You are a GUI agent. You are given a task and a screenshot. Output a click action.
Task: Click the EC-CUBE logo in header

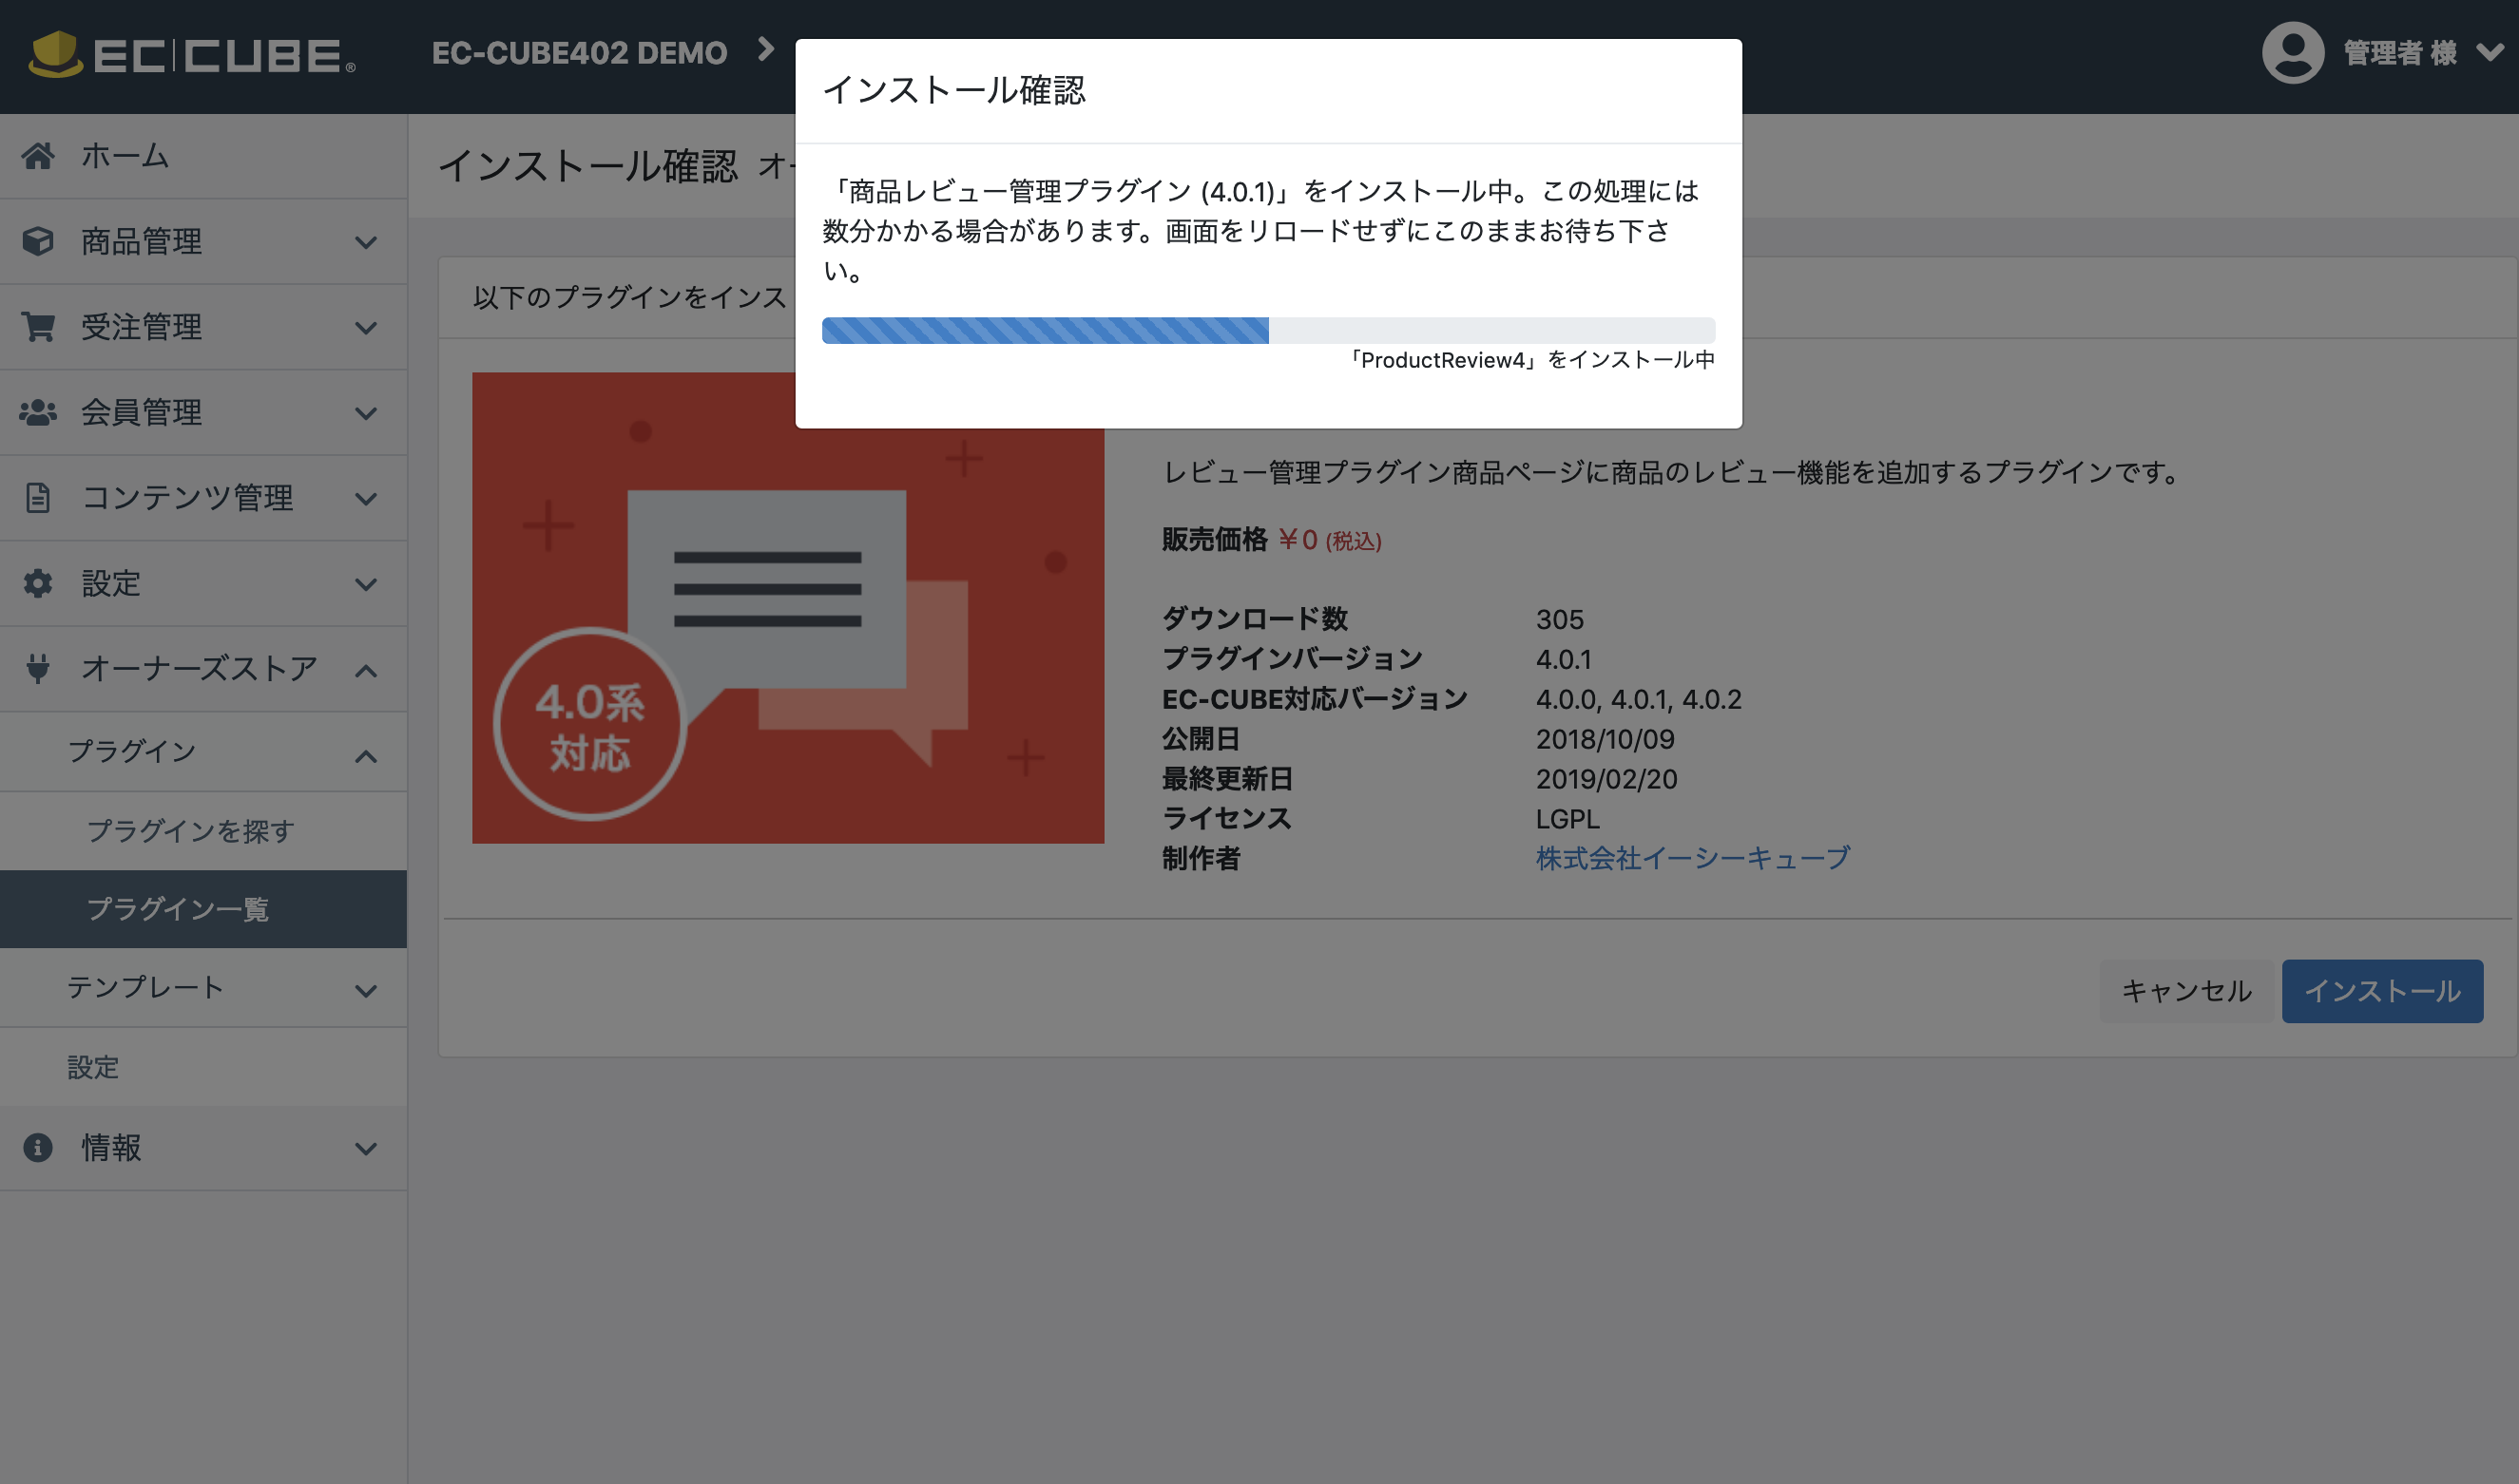point(192,55)
